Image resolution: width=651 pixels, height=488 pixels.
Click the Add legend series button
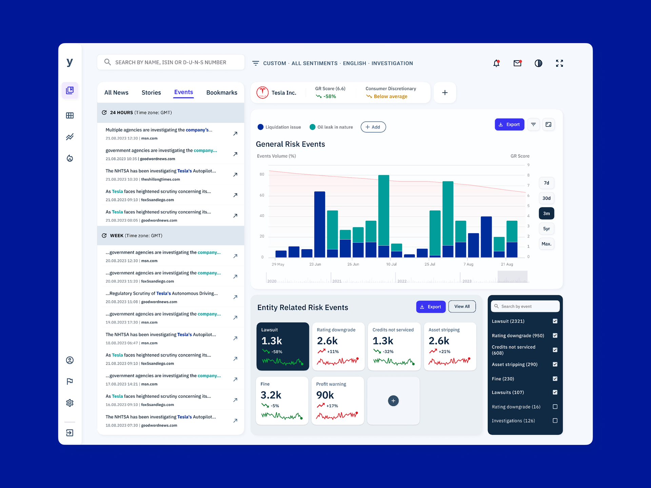click(x=373, y=127)
